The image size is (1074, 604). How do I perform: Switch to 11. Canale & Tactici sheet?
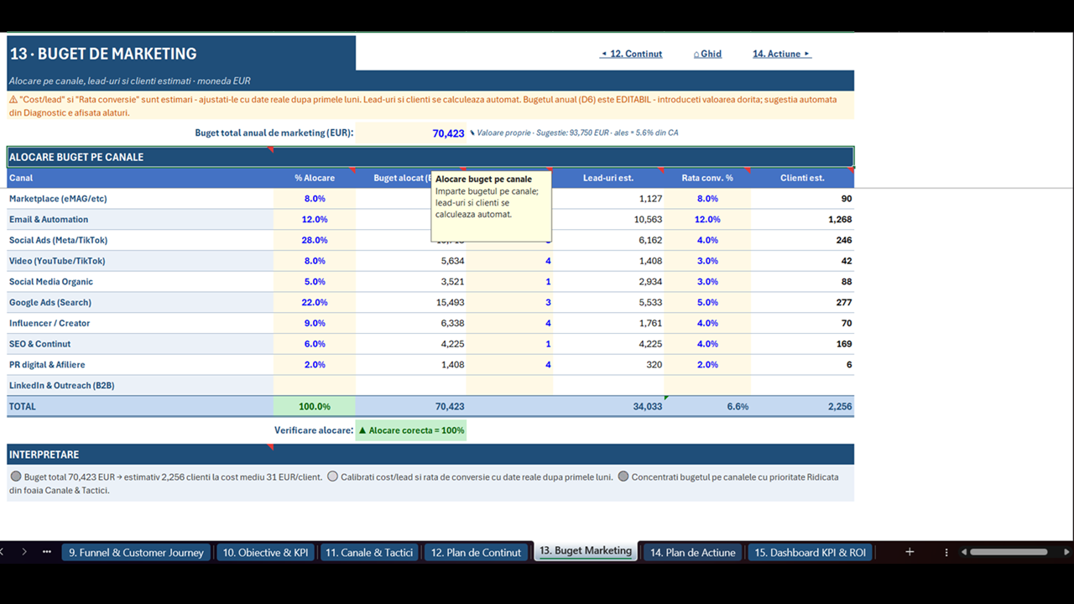[368, 552]
